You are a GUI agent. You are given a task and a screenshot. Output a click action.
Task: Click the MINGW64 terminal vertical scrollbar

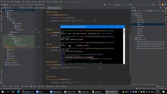pyautogui.click(x=124, y=46)
